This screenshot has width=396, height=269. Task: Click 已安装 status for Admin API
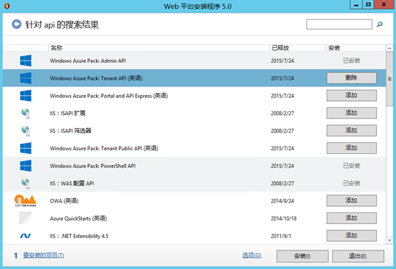tap(352, 61)
